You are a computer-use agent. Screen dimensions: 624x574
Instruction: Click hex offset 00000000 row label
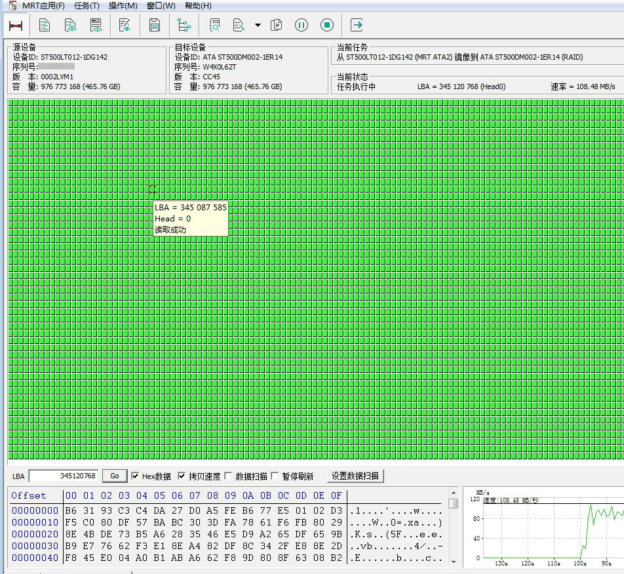click(x=35, y=510)
